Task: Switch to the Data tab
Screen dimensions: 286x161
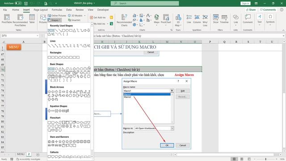Action: point(69,10)
